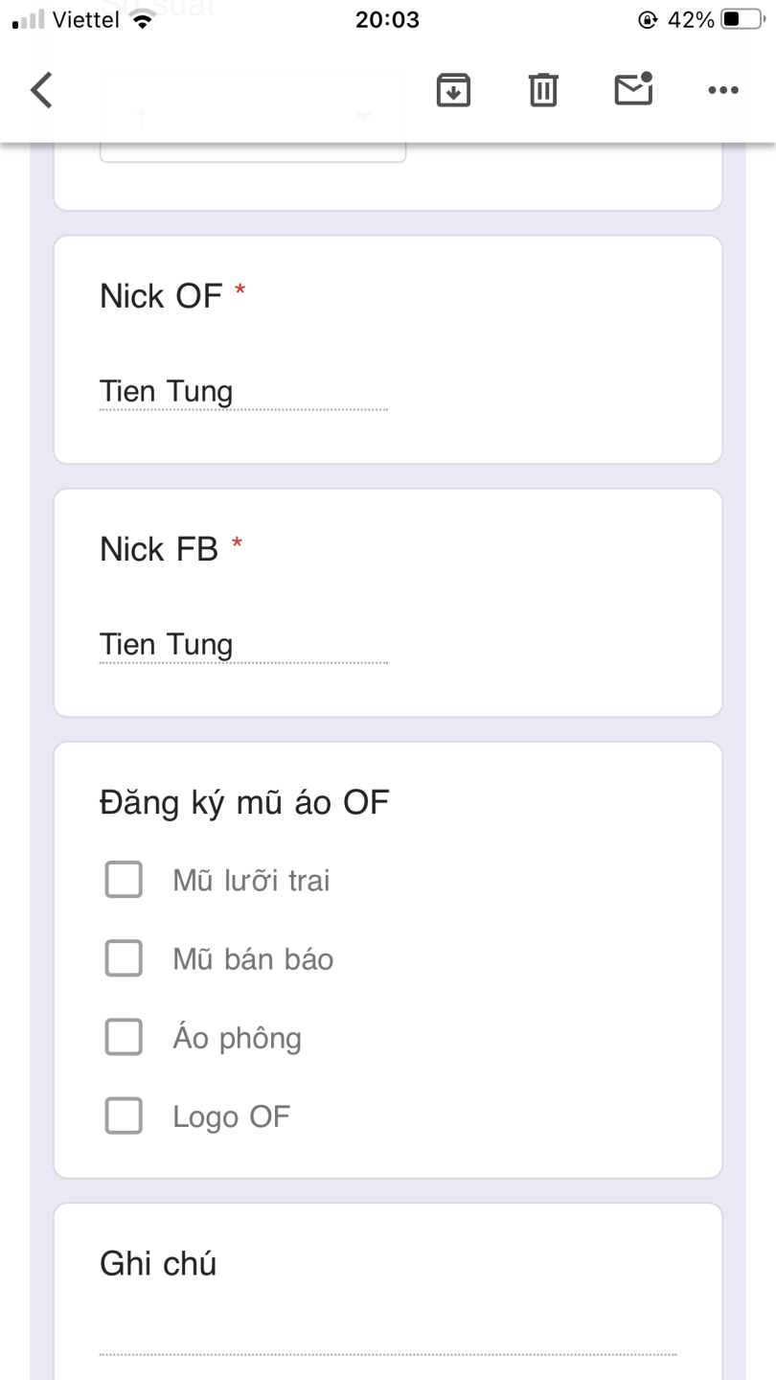Tap the Wi-Fi signal icon in the status bar
This screenshot has height=1380, width=776.
click(143, 20)
